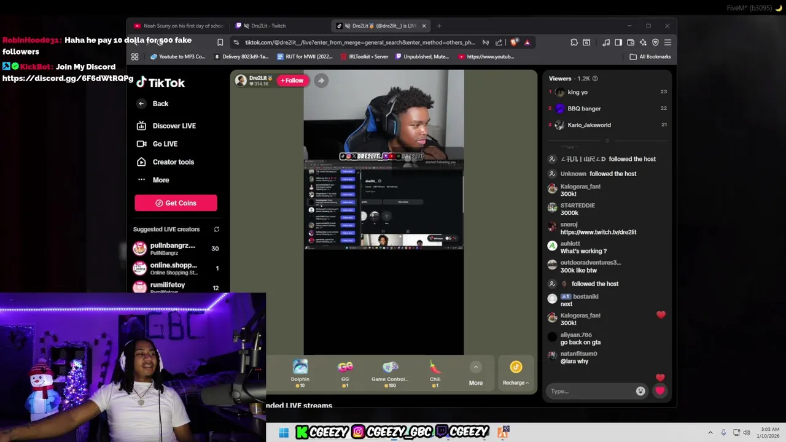
Task: Open the volume speaker tray icon
Action: tap(747, 433)
